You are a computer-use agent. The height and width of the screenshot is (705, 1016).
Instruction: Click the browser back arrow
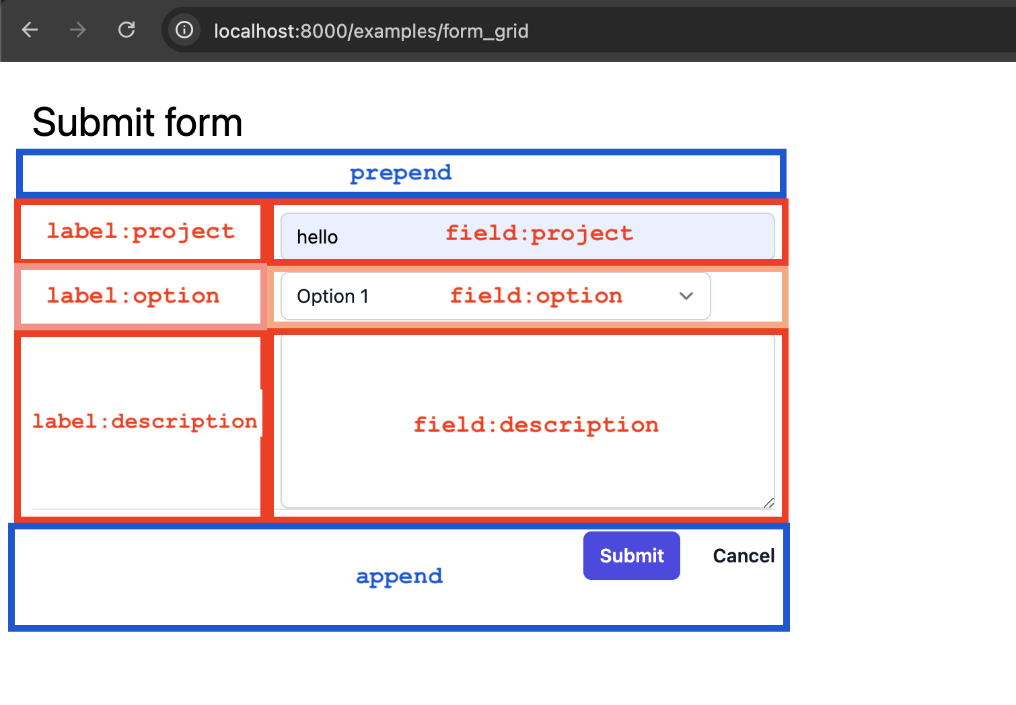(x=30, y=30)
